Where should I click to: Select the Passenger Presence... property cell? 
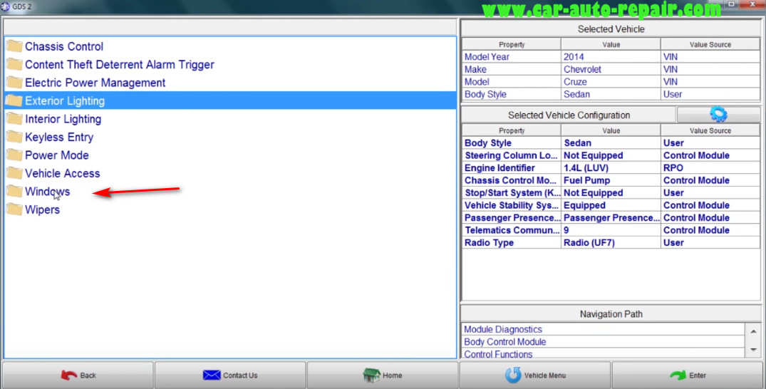click(x=512, y=217)
